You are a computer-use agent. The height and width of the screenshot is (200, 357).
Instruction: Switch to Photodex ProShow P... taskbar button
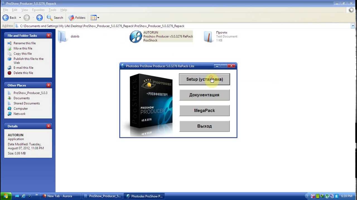click(144, 196)
